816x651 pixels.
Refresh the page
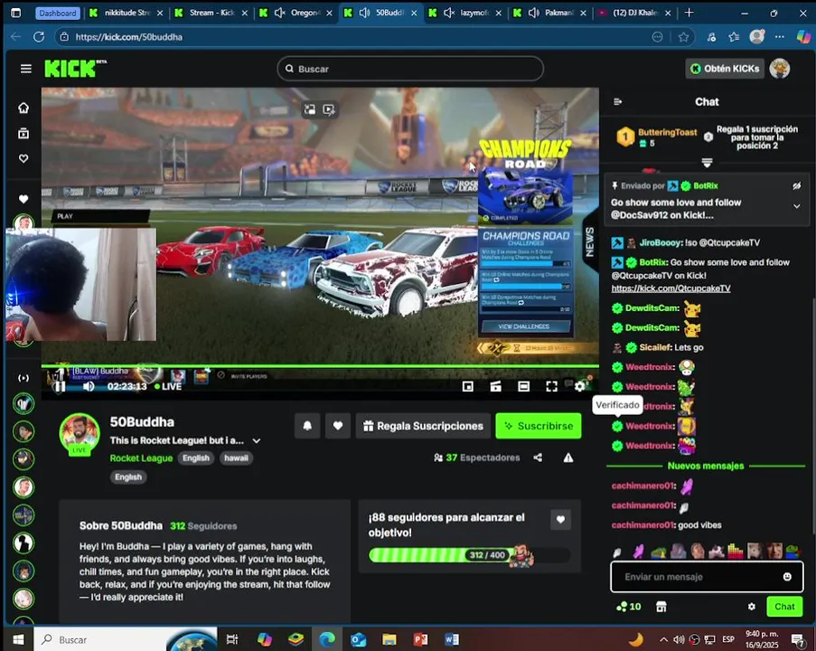point(39,37)
